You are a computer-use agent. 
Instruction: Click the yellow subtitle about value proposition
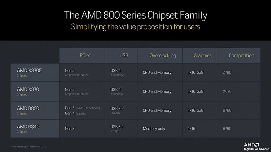click(135, 26)
